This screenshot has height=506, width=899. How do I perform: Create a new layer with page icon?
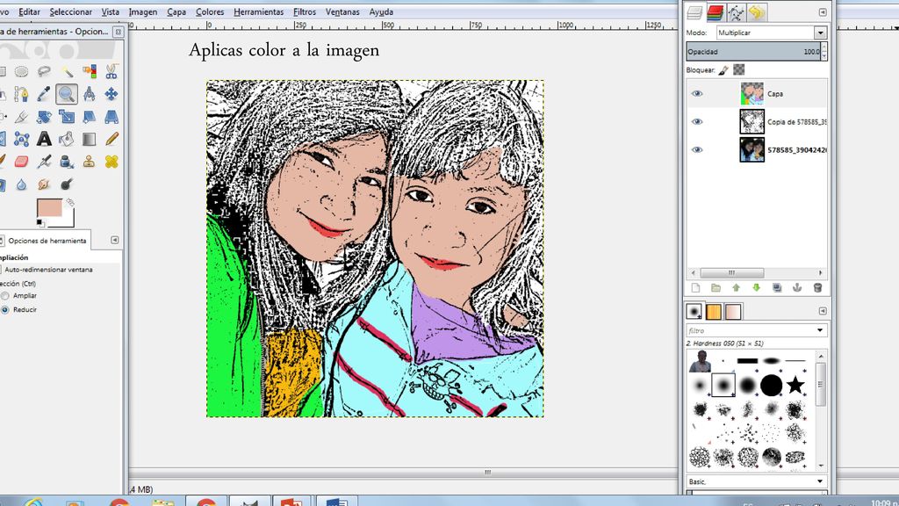tap(695, 288)
